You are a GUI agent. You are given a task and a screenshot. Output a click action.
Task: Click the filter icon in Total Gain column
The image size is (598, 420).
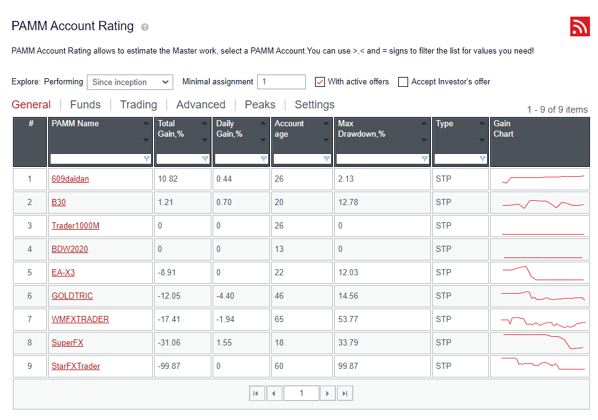[205, 159]
